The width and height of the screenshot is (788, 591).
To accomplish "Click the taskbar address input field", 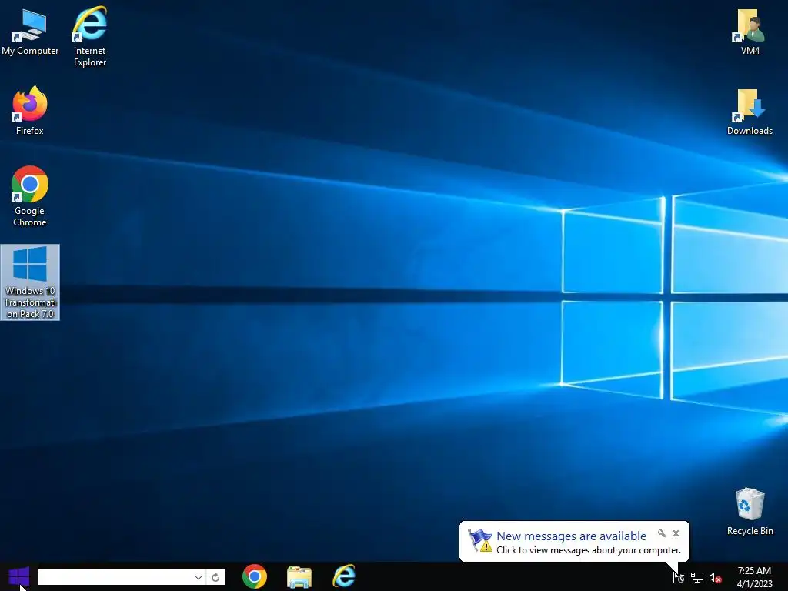I will click(x=115, y=577).
